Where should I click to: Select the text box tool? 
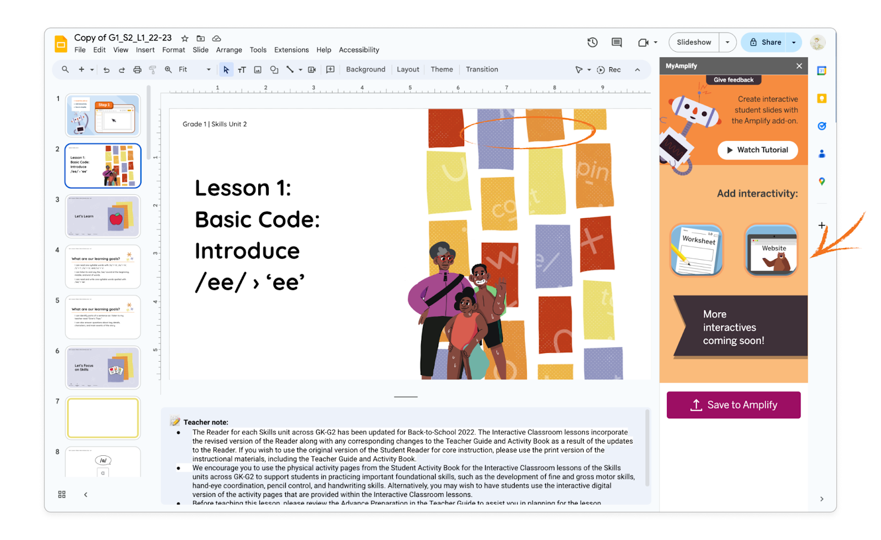point(242,70)
